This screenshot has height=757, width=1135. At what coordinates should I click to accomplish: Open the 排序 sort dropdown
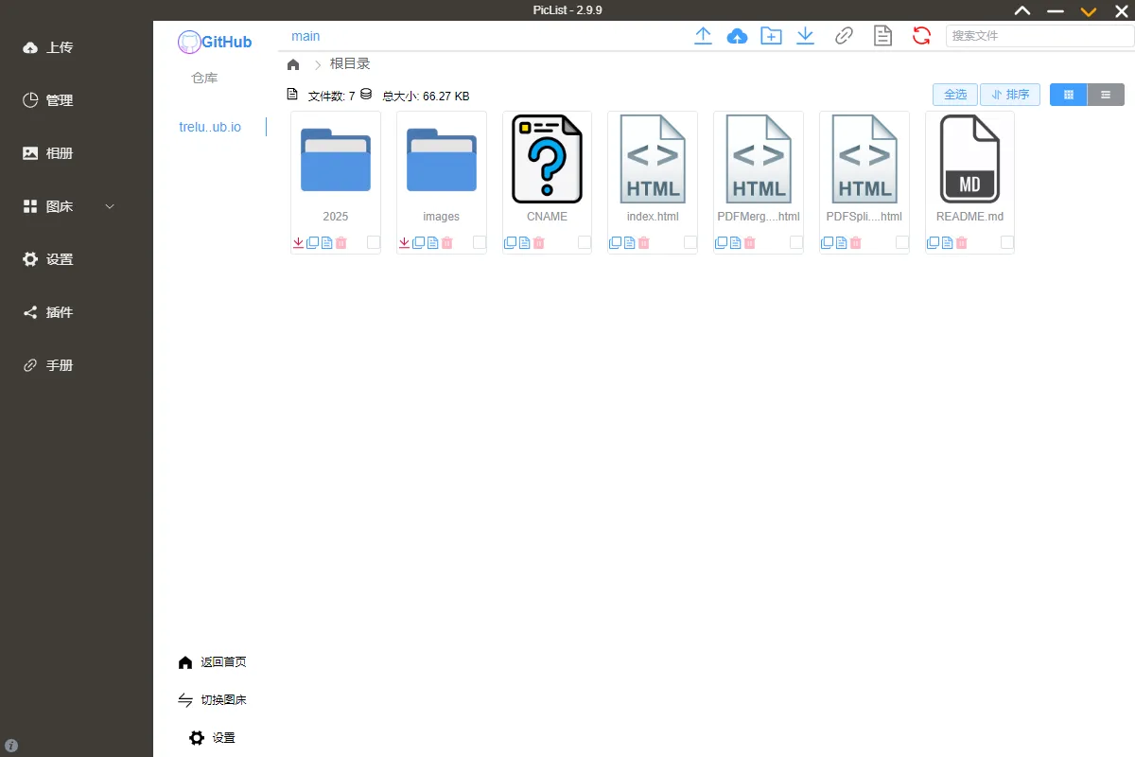(x=1010, y=95)
